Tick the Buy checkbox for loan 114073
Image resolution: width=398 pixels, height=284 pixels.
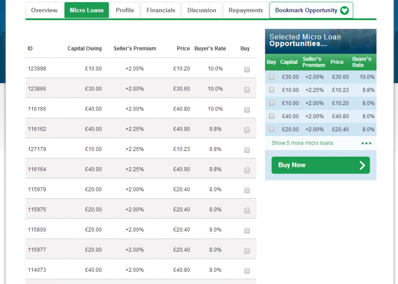coord(247,271)
